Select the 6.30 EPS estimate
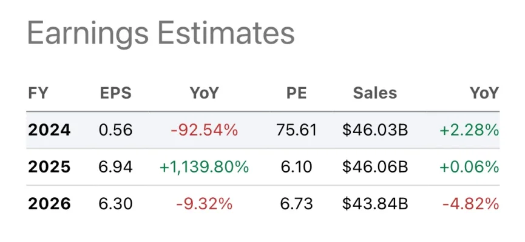 point(115,204)
